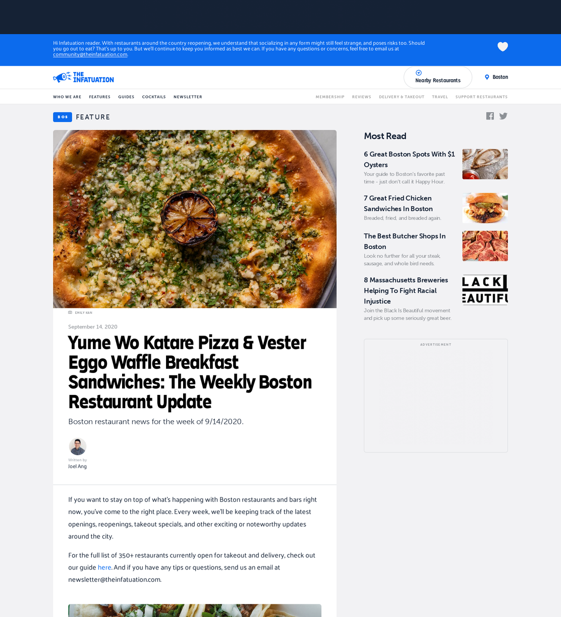This screenshot has height=617, width=561.
Task: Open the Travel section
Action: 440,97
